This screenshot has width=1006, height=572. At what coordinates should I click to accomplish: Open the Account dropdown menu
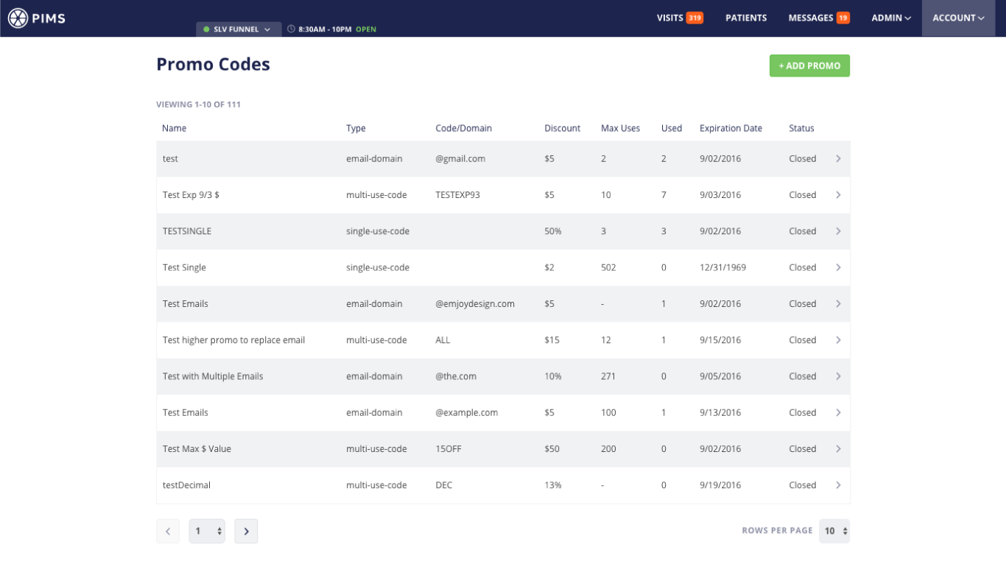point(957,18)
